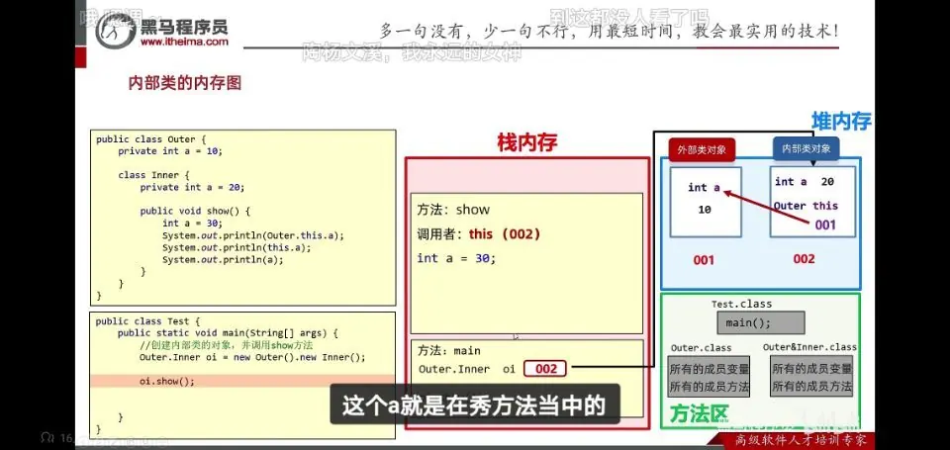
Task: Select the line 'private int a = 20;'
Action: [x=192, y=187]
